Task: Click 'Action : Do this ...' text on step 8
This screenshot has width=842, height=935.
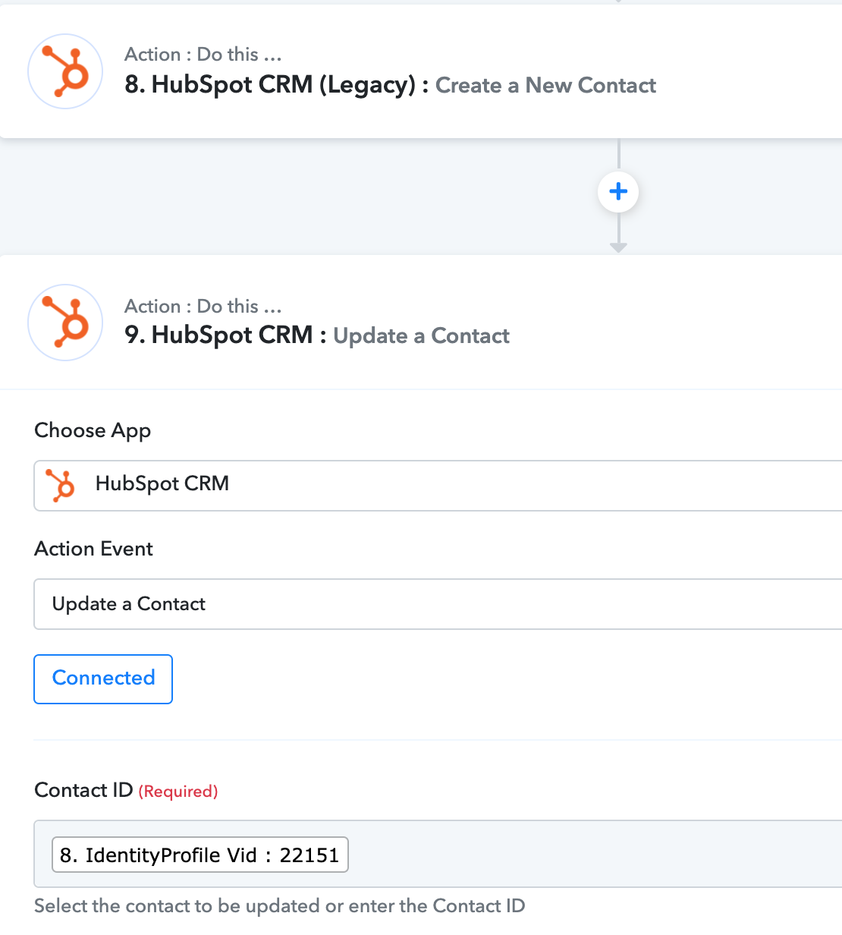Action: pos(203,55)
